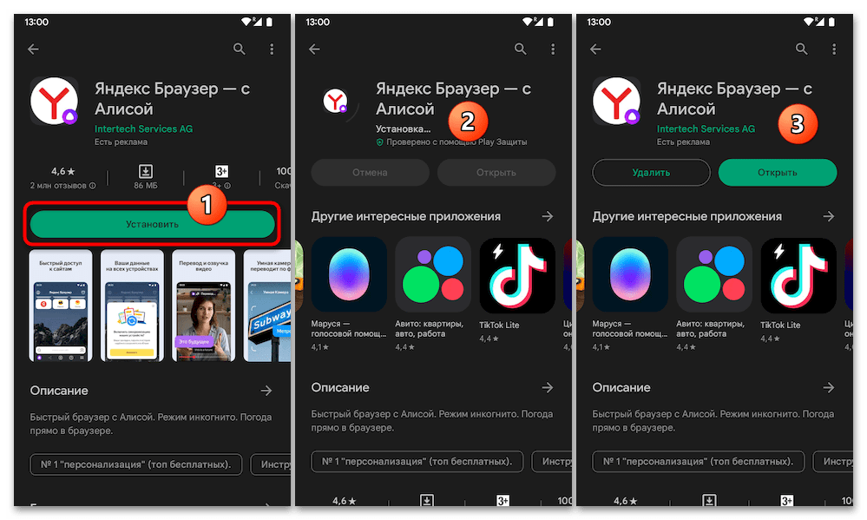Open the Маруся app icon in the middle screen
Screen dimensions: 867x520
tap(349, 275)
